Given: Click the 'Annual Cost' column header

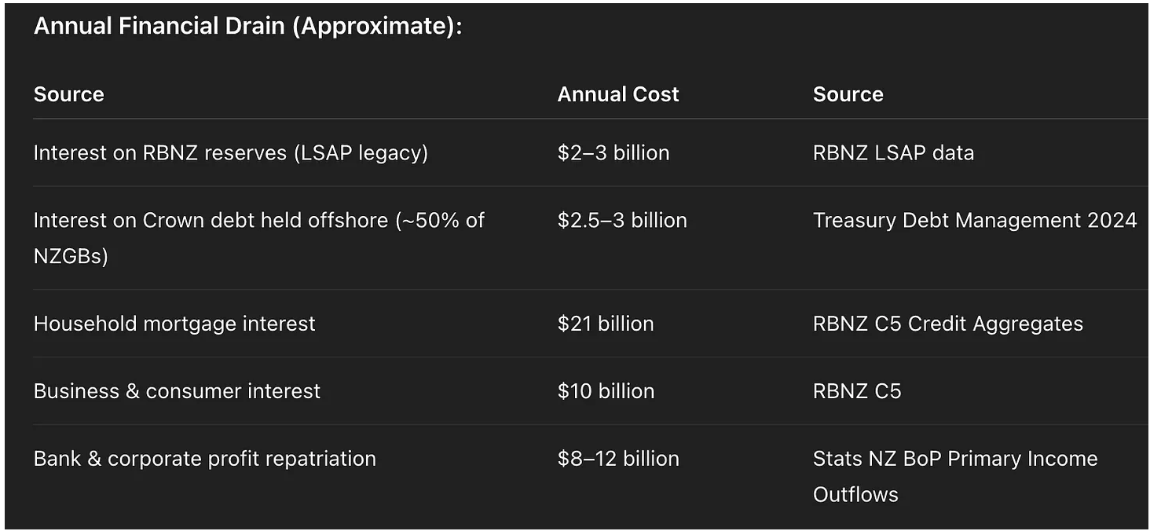Looking at the screenshot, I should tap(617, 94).
